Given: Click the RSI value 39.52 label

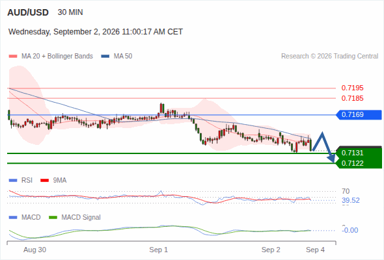Looking at the screenshot, I should pyautogui.click(x=351, y=201).
